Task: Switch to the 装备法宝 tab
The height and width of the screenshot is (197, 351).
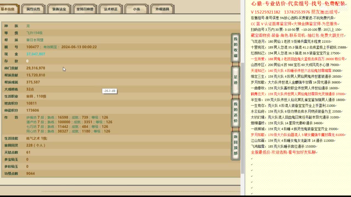Action: (59, 8)
